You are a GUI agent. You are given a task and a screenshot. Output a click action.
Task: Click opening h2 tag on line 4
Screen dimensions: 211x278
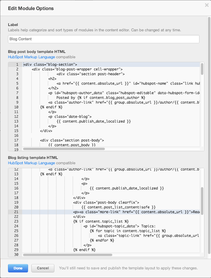click(52, 79)
